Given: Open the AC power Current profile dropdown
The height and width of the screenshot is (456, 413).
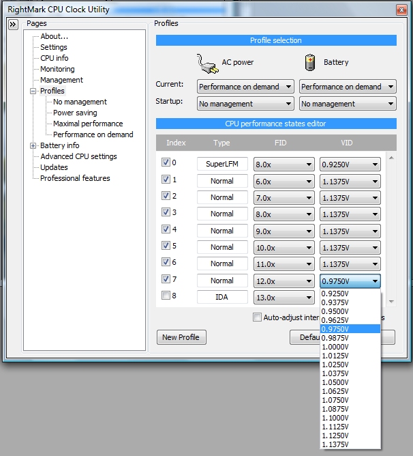Looking at the screenshot, I should [x=245, y=87].
